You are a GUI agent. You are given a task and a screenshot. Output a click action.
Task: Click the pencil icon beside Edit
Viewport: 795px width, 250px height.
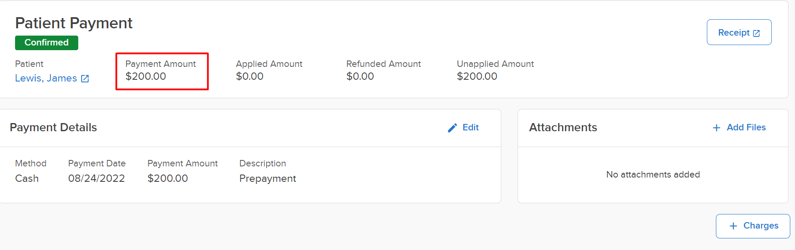tap(452, 128)
